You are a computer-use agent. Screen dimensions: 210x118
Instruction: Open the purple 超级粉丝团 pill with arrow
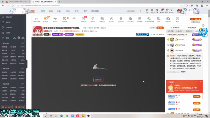pyautogui.click(x=69, y=35)
